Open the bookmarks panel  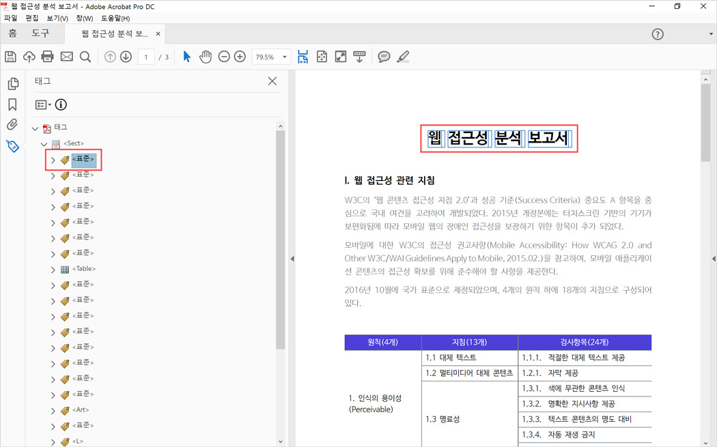[x=12, y=102]
